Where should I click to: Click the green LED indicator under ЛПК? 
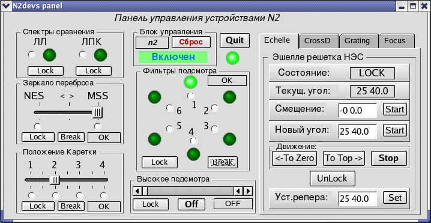pos(100,55)
